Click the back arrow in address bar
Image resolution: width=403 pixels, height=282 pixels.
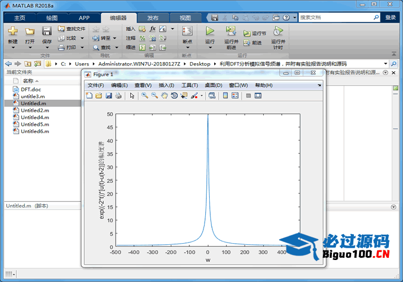coord(8,64)
